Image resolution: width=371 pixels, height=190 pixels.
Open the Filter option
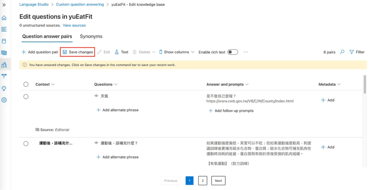357,52
